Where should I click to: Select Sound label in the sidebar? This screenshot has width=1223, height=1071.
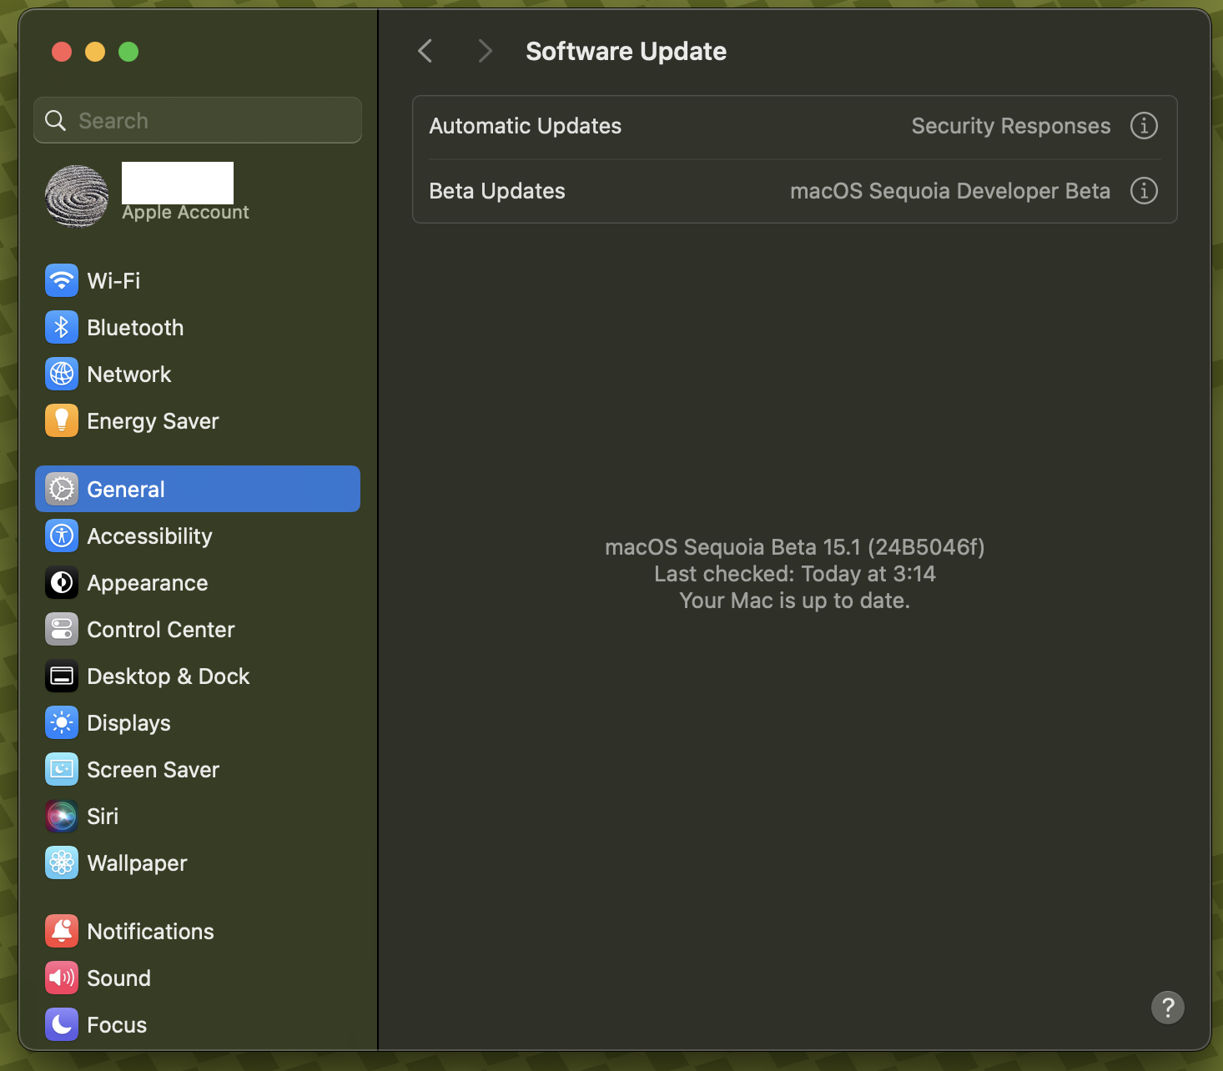coord(119,978)
